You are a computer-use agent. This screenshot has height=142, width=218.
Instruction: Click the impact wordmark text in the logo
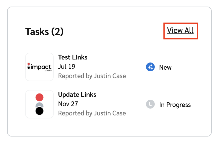coord(41,67)
